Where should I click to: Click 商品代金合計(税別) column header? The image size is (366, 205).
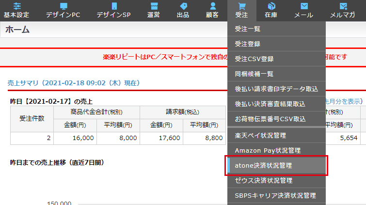click(96, 112)
